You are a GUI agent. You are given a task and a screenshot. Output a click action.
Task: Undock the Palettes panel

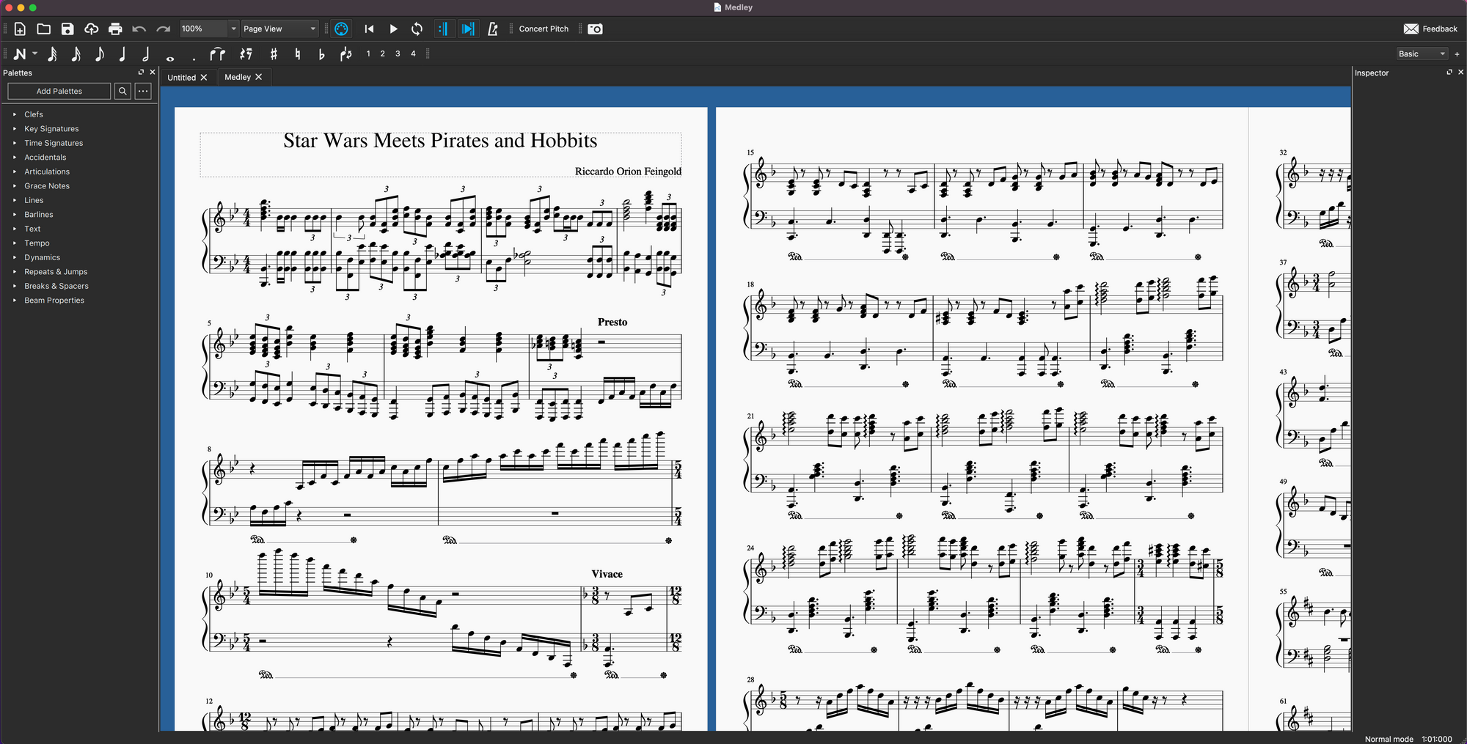[141, 72]
